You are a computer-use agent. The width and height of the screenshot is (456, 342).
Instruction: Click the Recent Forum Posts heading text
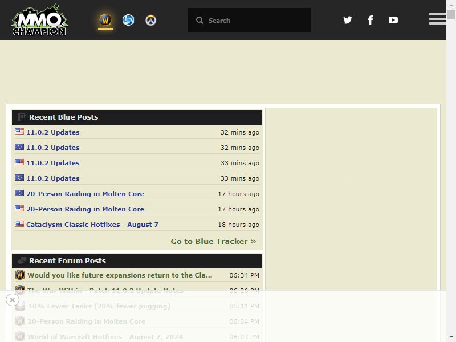[67, 260]
